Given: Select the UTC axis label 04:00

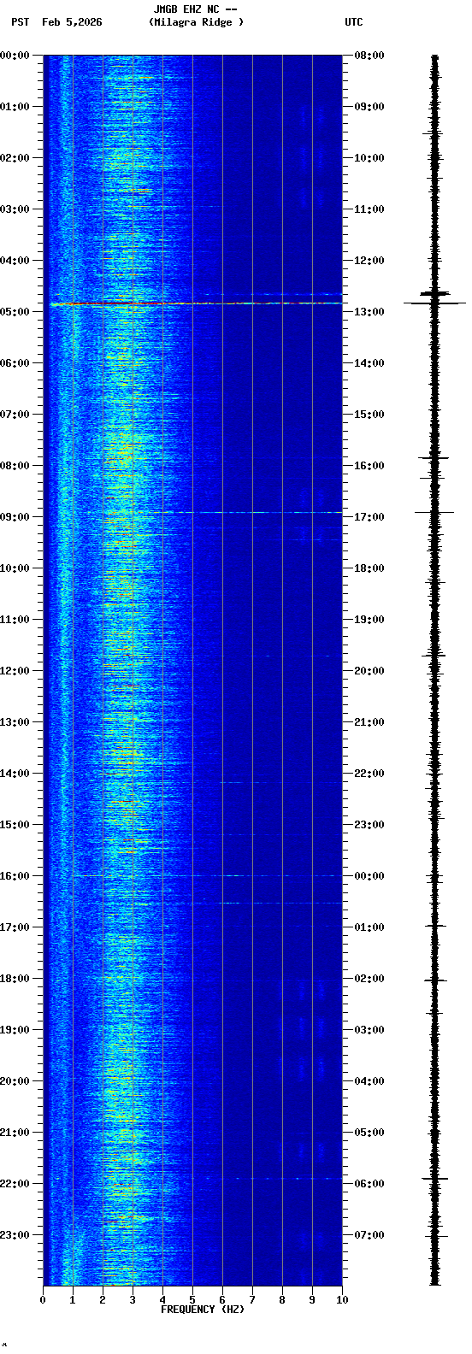Looking at the screenshot, I should tap(369, 1081).
